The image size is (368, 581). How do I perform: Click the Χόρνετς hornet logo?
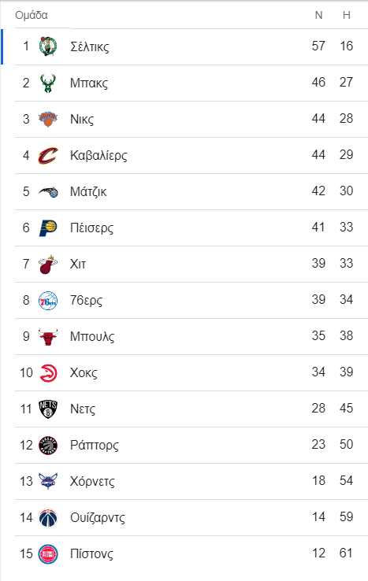tap(48, 481)
